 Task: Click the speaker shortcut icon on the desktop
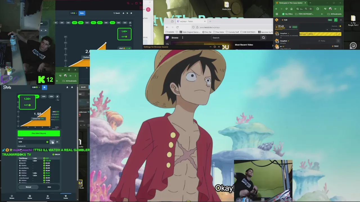pos(353,45)
